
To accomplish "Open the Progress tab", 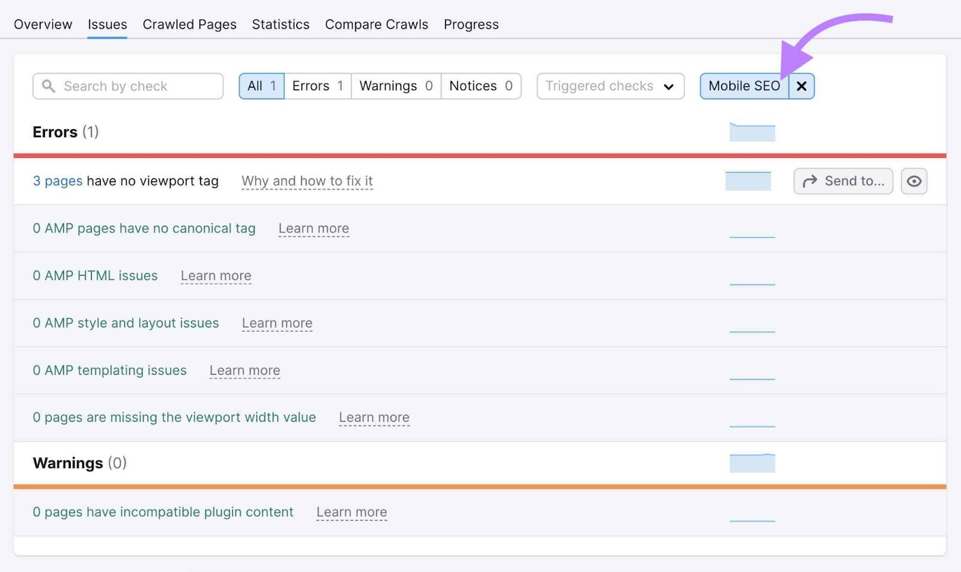I will [471, 24].
